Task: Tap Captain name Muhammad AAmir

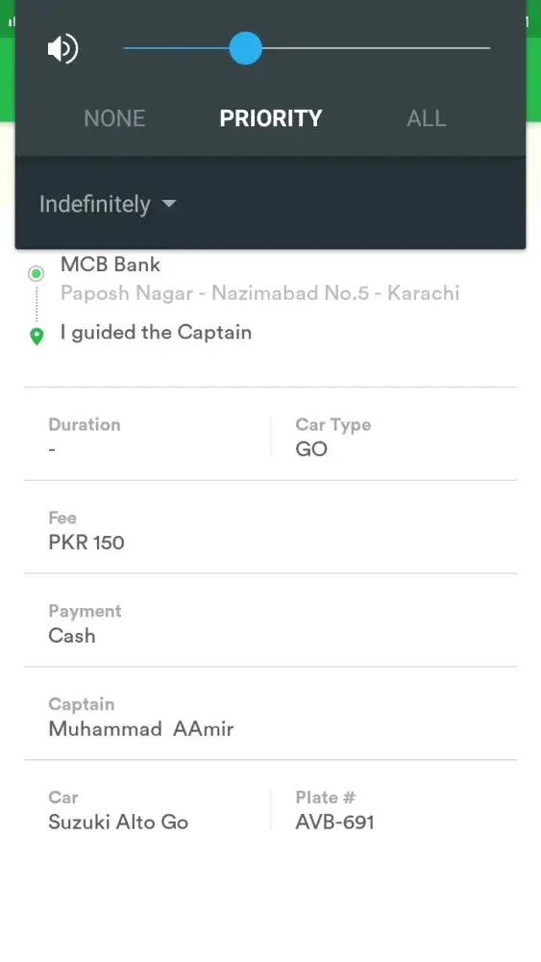Action: [141, 729]
